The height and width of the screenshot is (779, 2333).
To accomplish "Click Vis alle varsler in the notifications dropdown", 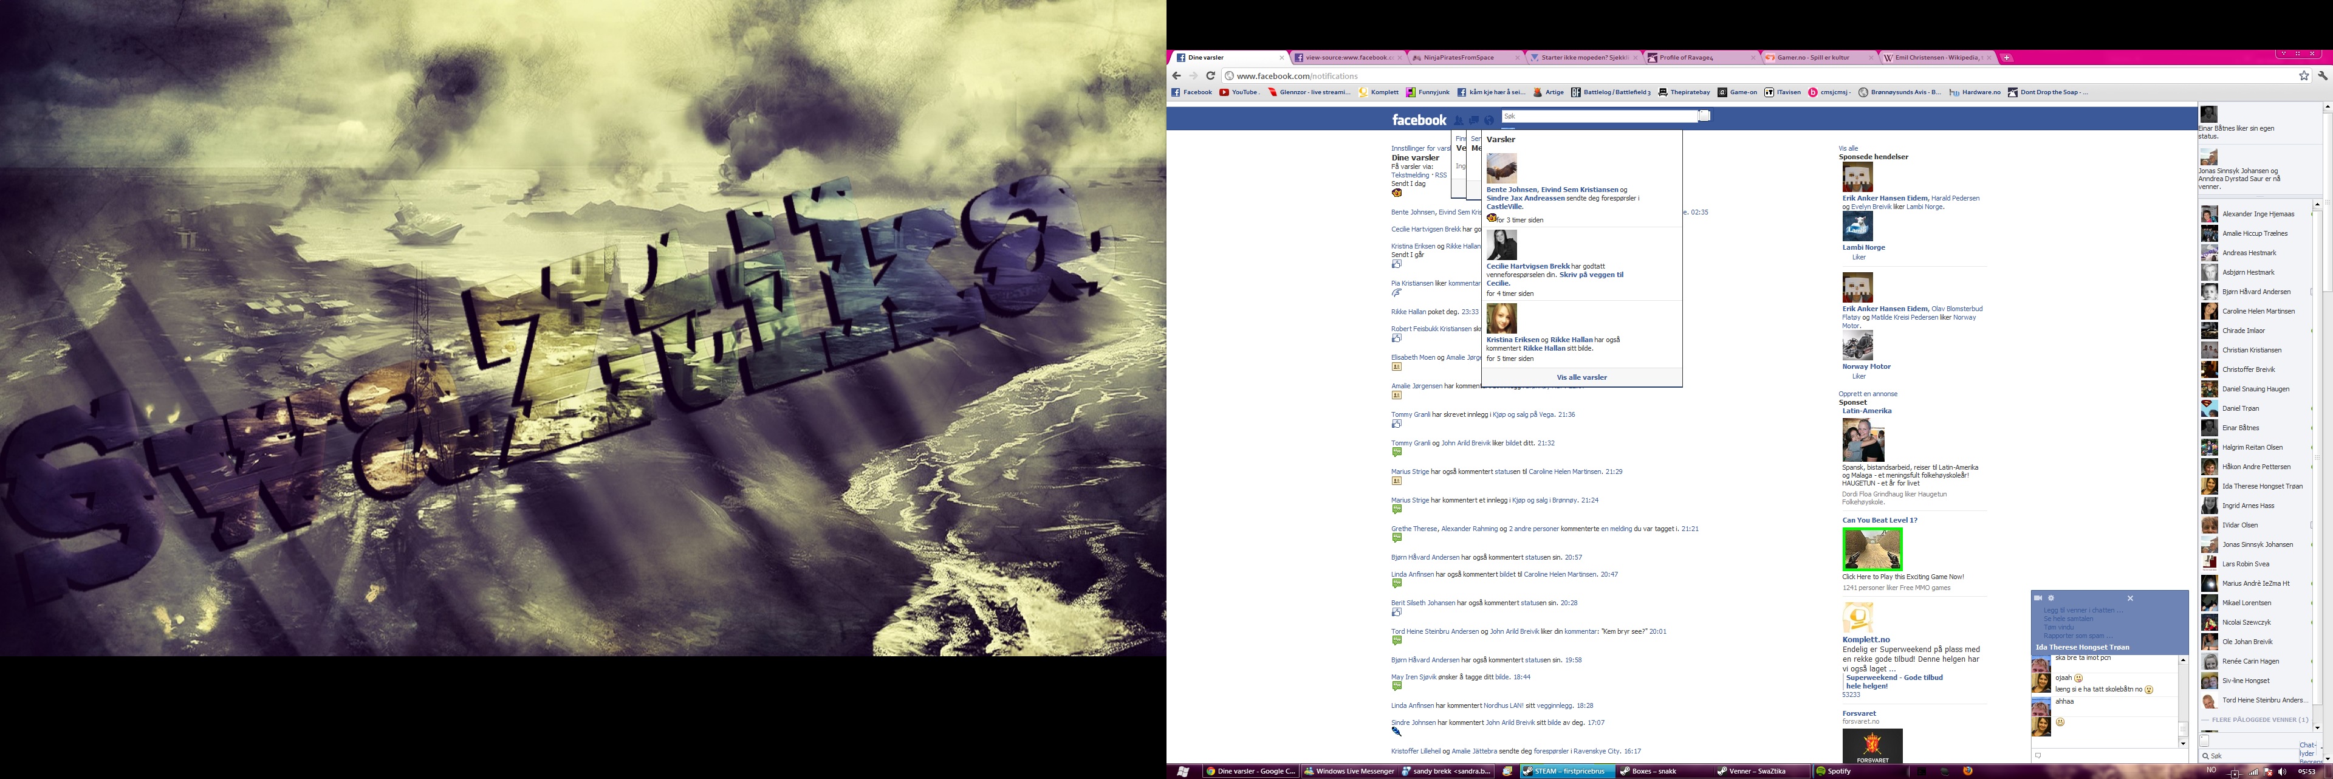I will pyautogui.click(x=1581, y=378).
